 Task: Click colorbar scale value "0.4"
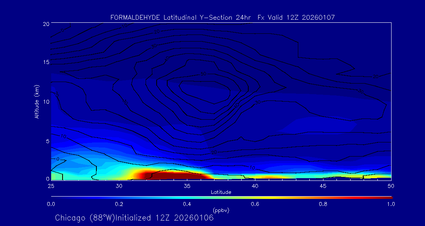[187, 204]
